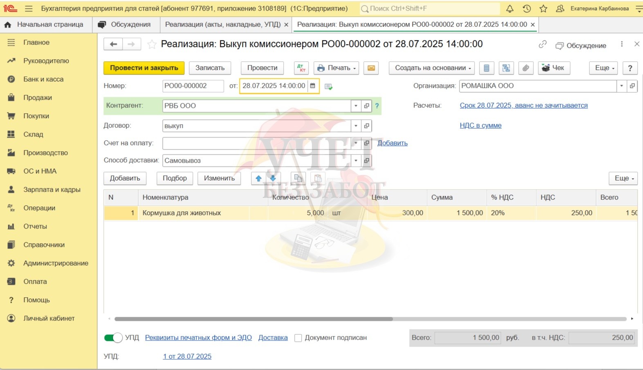643x370 pixels.
Task: Switch to the Обсуждения tab
Action: 125,25
